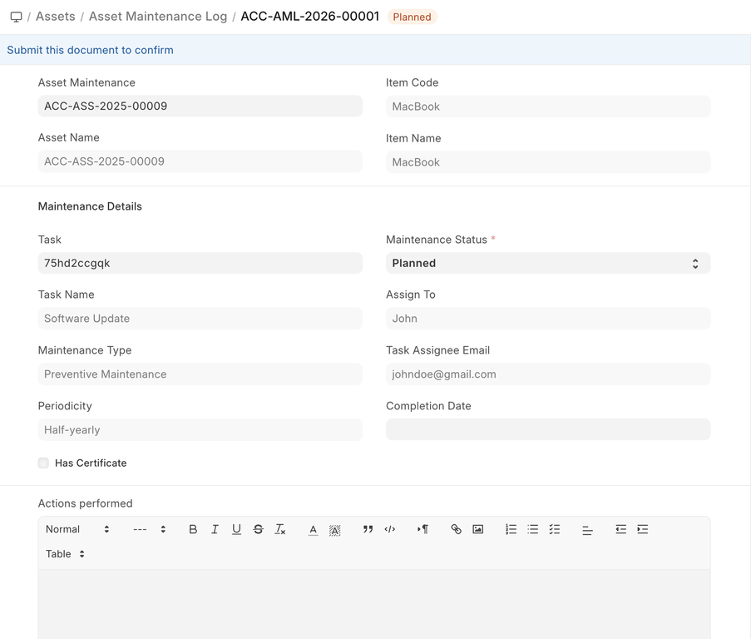The height and width of the screenshot is (639, 751).
Task: Insert a blockquote in Actions performed
Action: (x=368, y=529)
